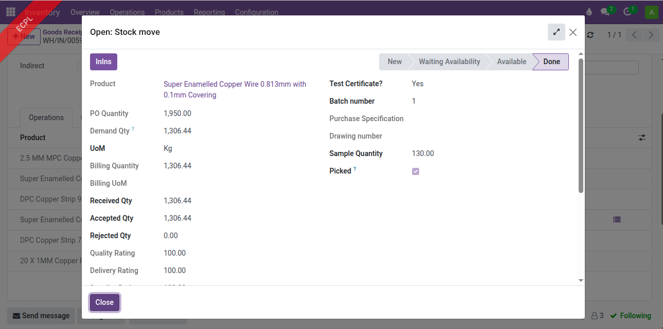
Task: Open the activities clock icon
Action: click(627, 12)
